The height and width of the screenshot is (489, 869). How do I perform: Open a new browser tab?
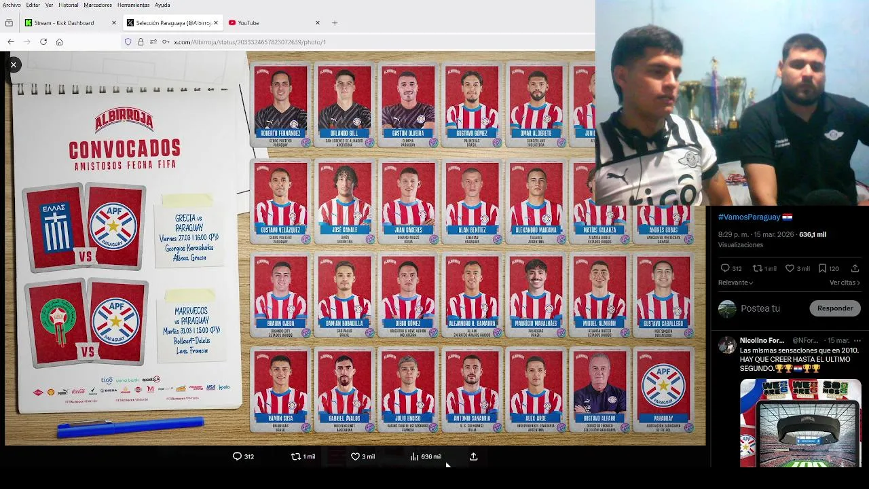(334, 22)
